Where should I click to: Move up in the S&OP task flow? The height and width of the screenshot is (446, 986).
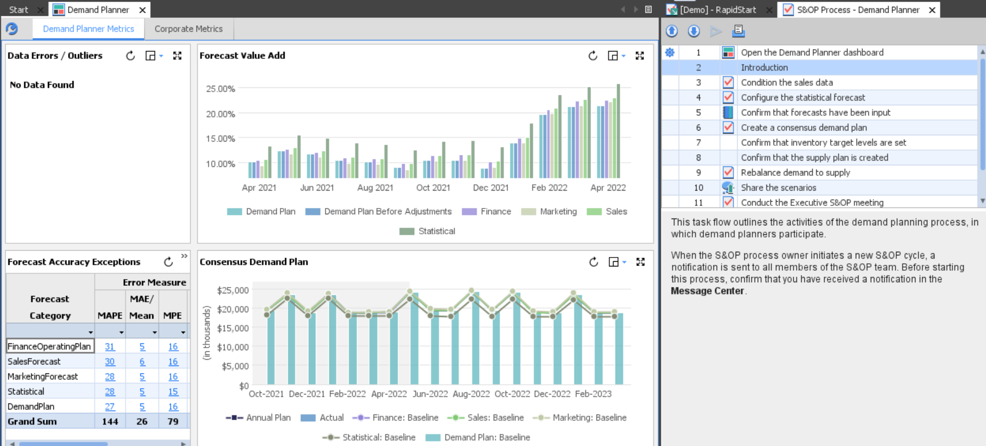tap(671, 31)
